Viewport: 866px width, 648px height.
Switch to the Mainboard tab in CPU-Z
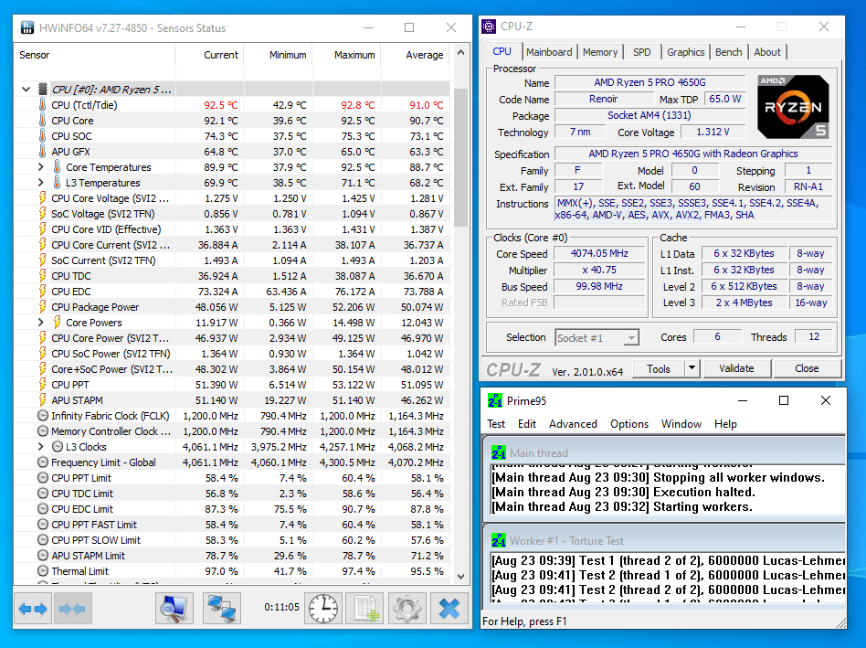point(549,52)
